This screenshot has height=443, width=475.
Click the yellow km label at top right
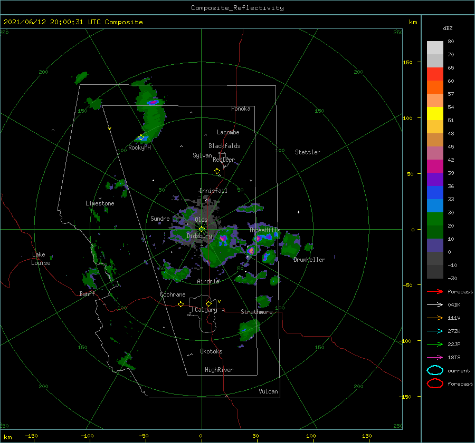click(x=413, y=22)
